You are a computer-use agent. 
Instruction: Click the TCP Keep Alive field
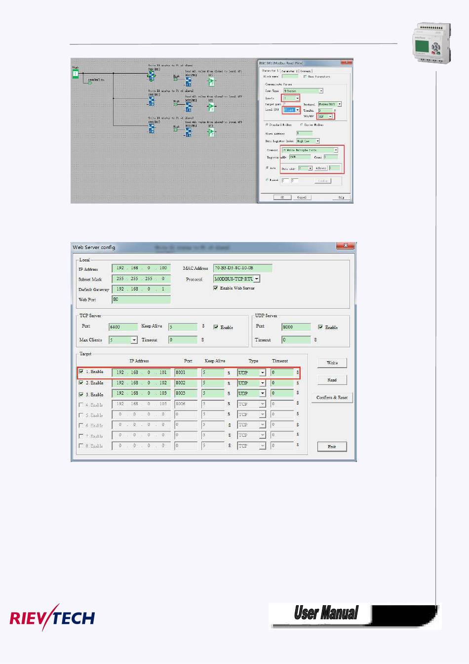coord(183,327)
